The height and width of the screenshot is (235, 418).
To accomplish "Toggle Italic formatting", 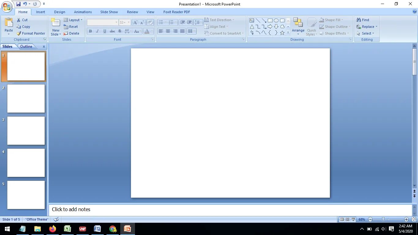I will coord(98,31).
